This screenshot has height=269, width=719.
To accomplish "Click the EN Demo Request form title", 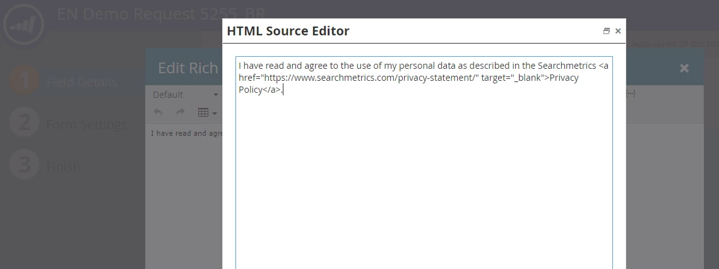I will point(162,14).
